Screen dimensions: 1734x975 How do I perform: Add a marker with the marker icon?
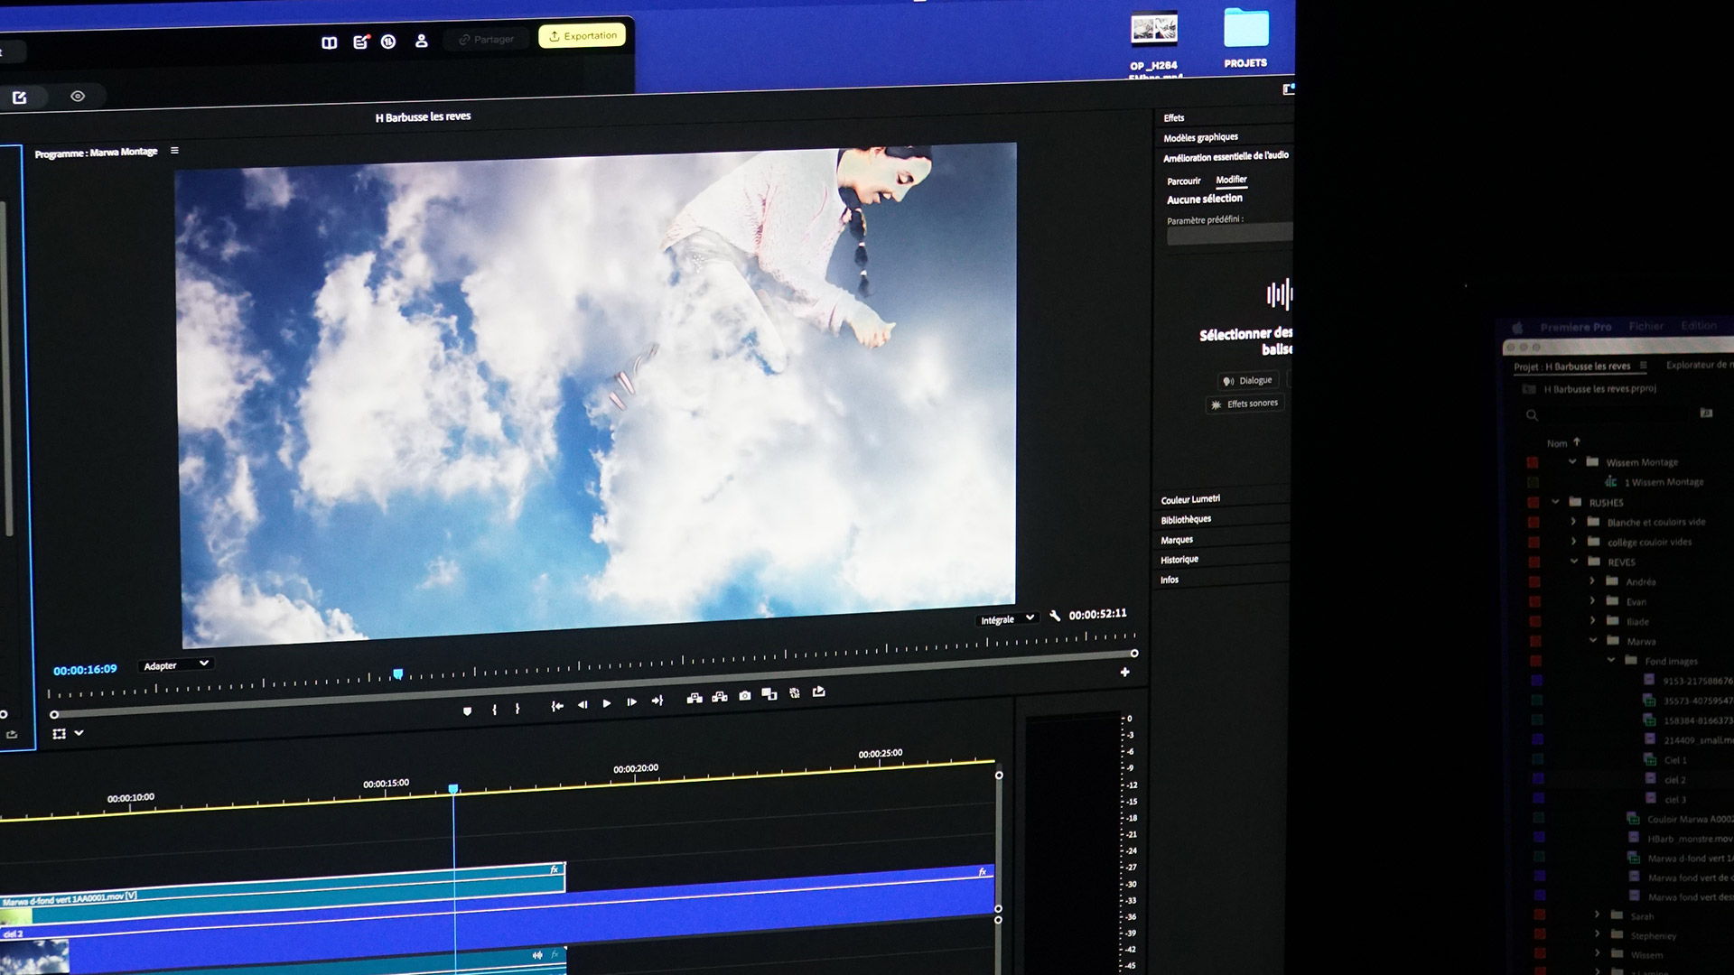tap(467, 711)
